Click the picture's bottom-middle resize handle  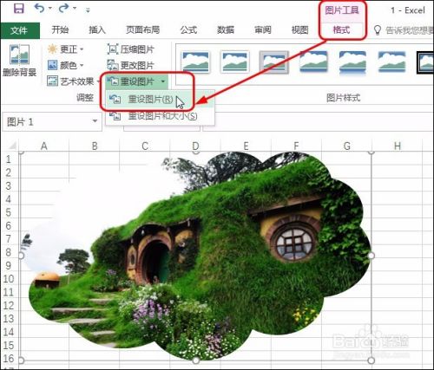(x=196, y=360)
